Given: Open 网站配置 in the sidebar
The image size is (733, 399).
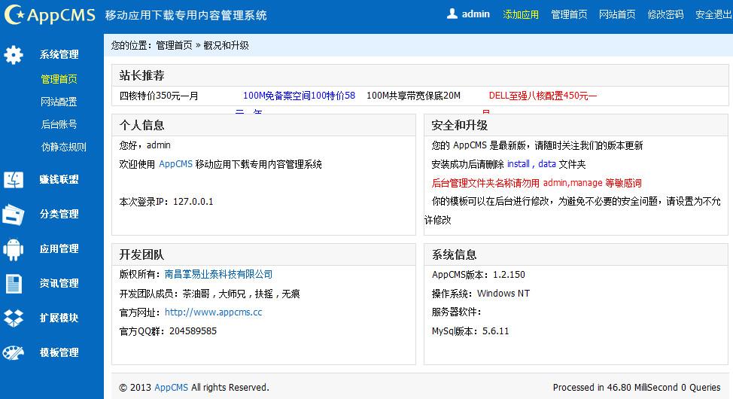Looking at the screenshot, I should tap(59, 102).
